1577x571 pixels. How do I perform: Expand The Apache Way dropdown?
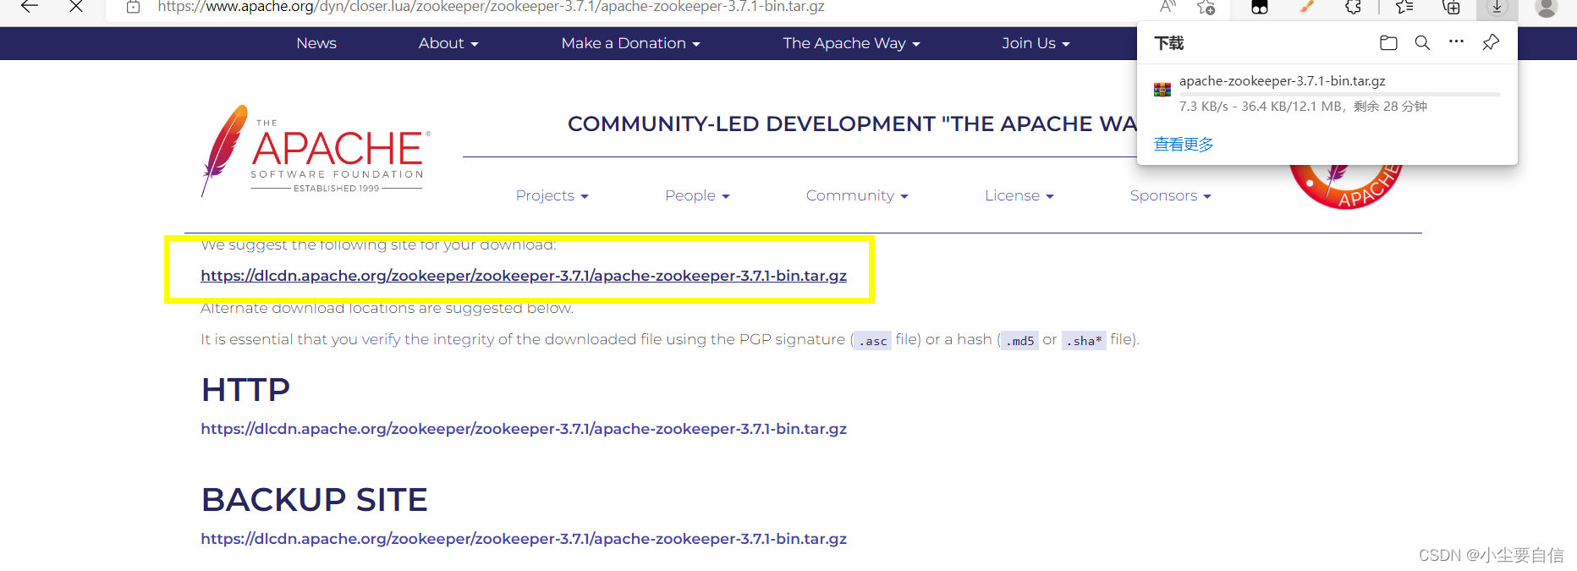851,43
